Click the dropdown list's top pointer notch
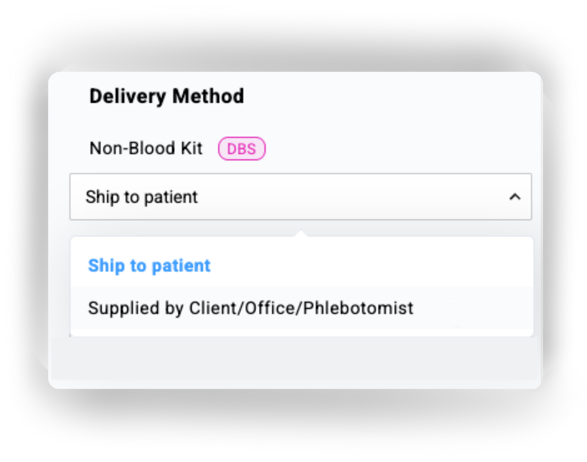The height and width of the screenshot is (462, 587). click(301, 234)
